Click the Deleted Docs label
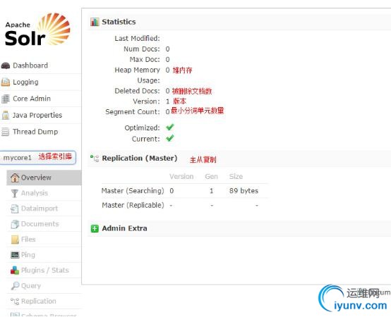391x317 pixels. pos(137,91)
